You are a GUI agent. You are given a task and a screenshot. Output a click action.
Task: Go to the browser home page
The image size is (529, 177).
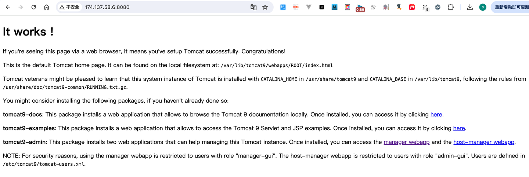point(46,7)
